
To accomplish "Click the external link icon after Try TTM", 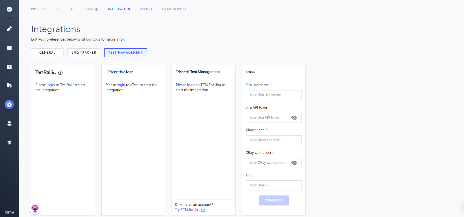I will 203,210.
